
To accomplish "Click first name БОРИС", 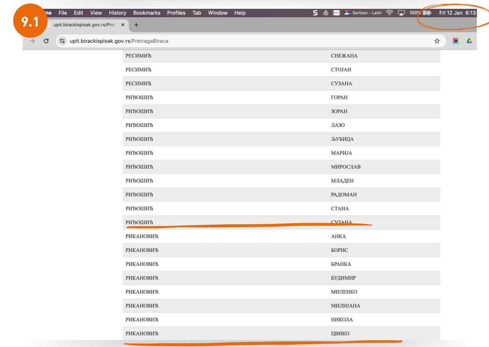I will [x=340, y=250].
